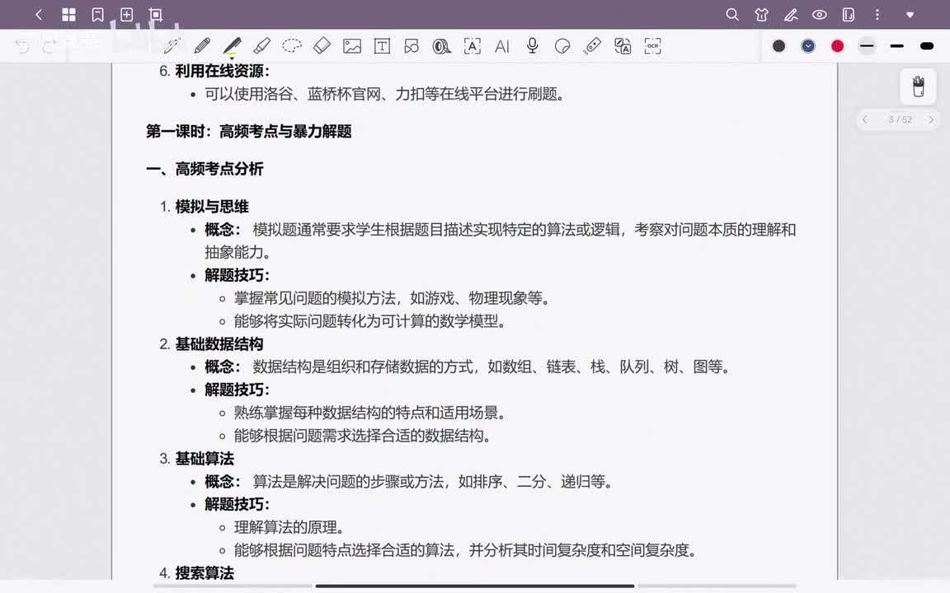
Task: Open the crop/screenshot tool in the top bar
Action: point(156,15)
